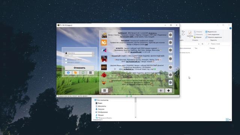Open the launcher info button (blue i)
The height and width of the screenshot is (135, 240).
[68, 73]
